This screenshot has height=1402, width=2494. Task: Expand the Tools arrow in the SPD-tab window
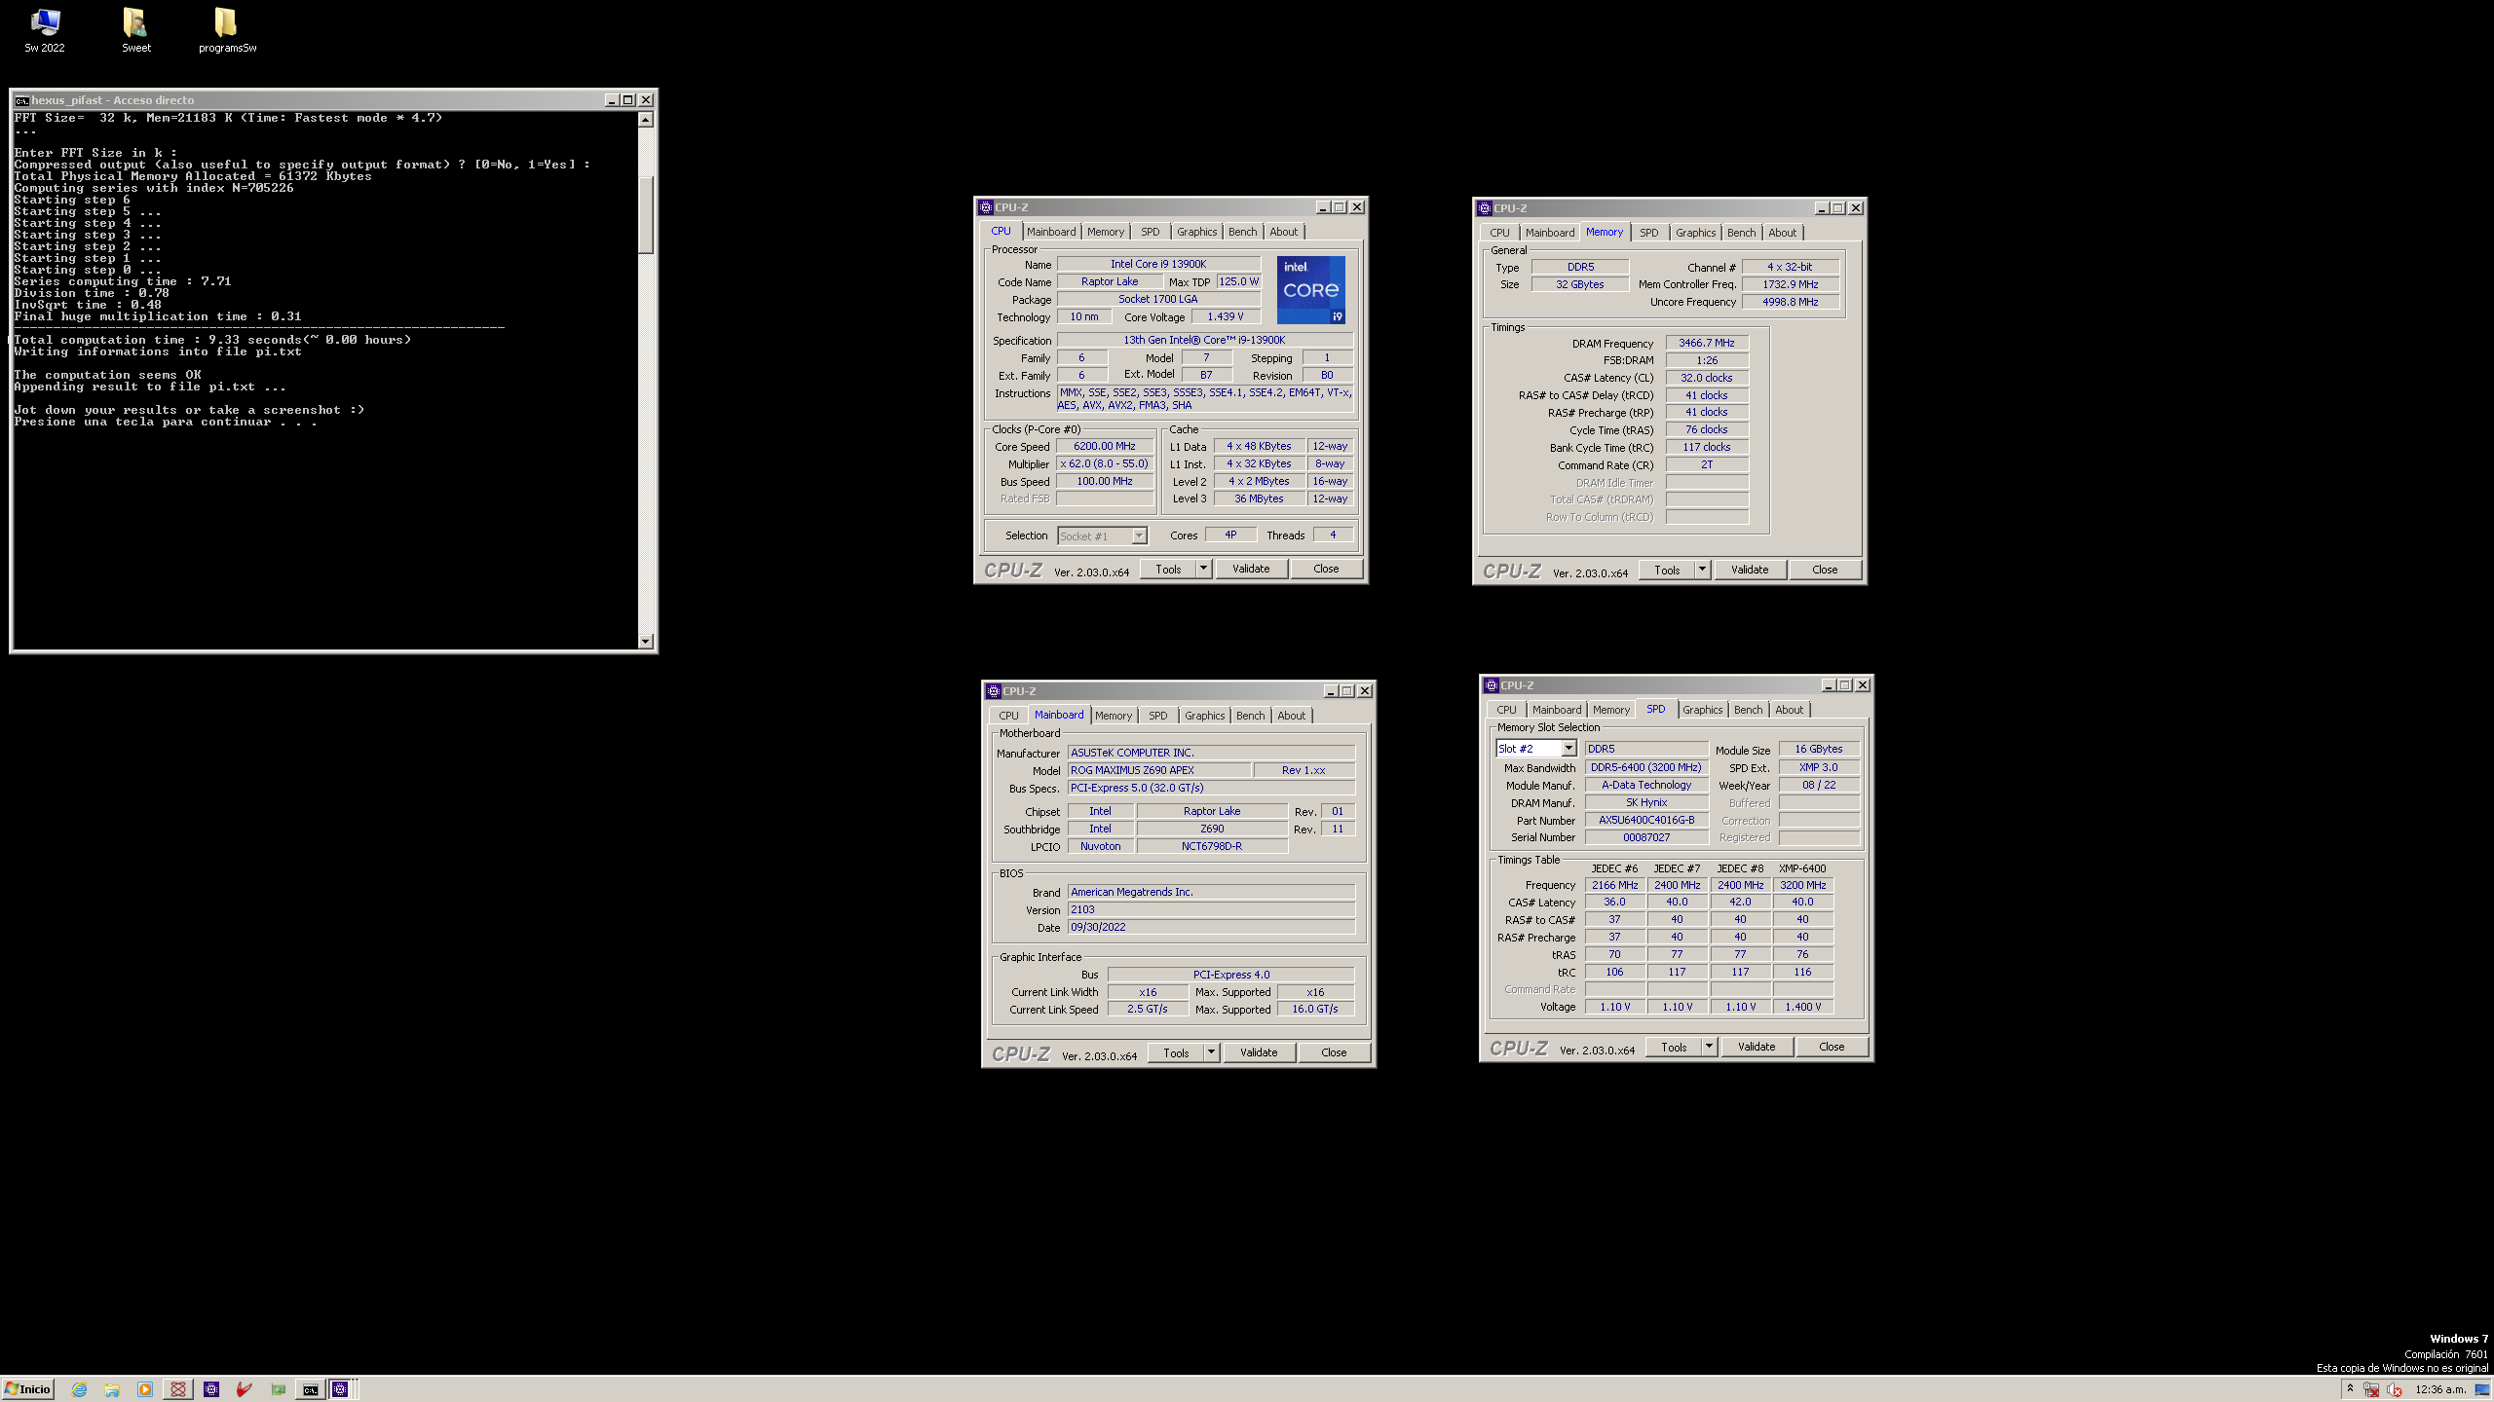pyautogui.click(x=1710, y=1047)
